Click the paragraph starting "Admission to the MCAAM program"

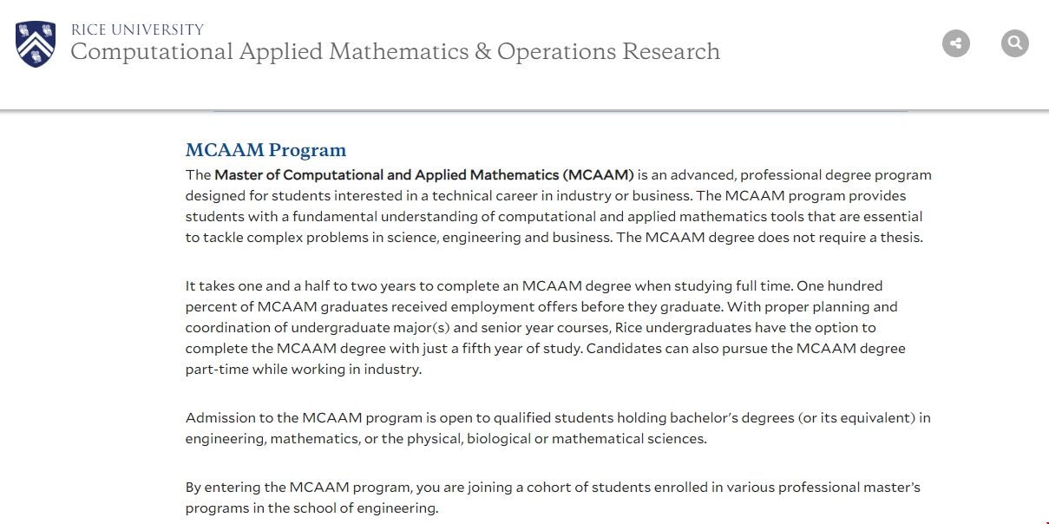(558, 428)
